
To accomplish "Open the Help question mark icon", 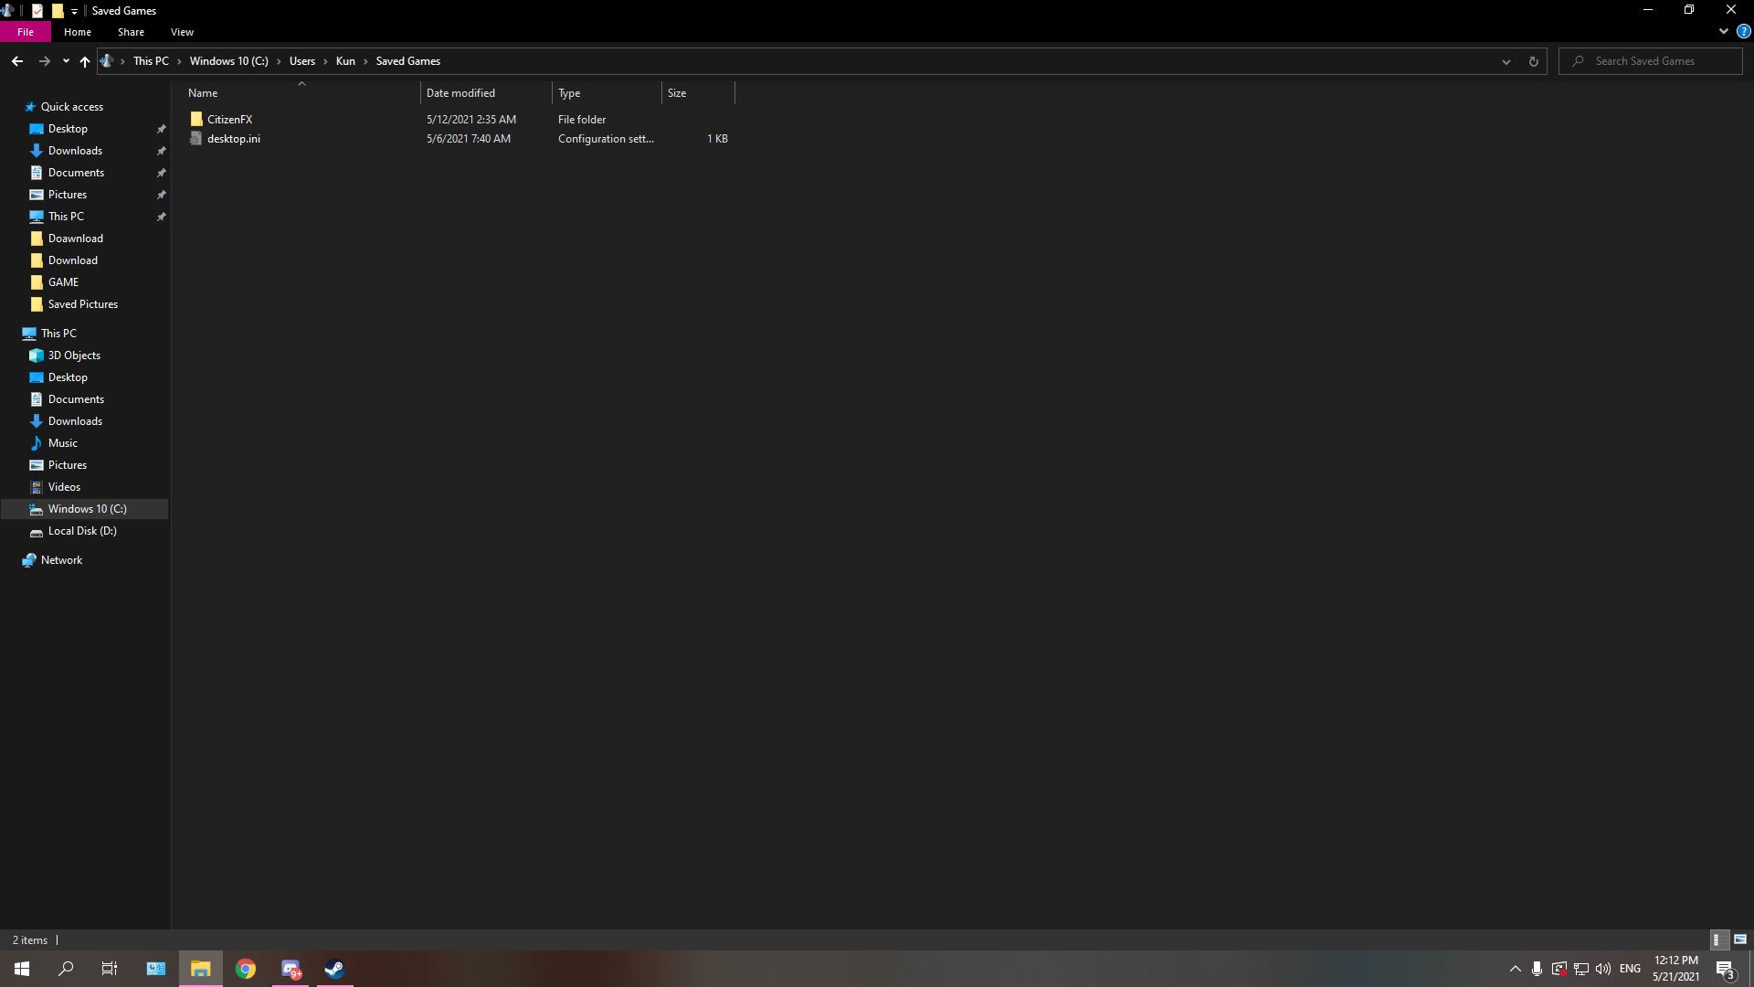I will [1743, 31].
